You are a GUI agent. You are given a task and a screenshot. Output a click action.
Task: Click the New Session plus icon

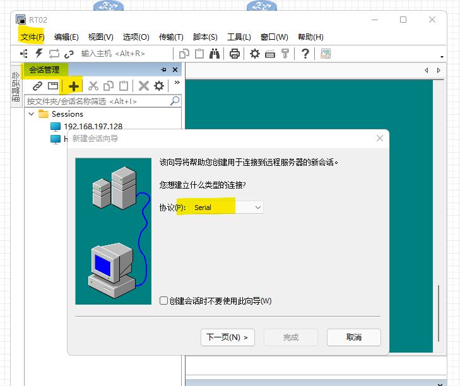click(x=74, y=86)
